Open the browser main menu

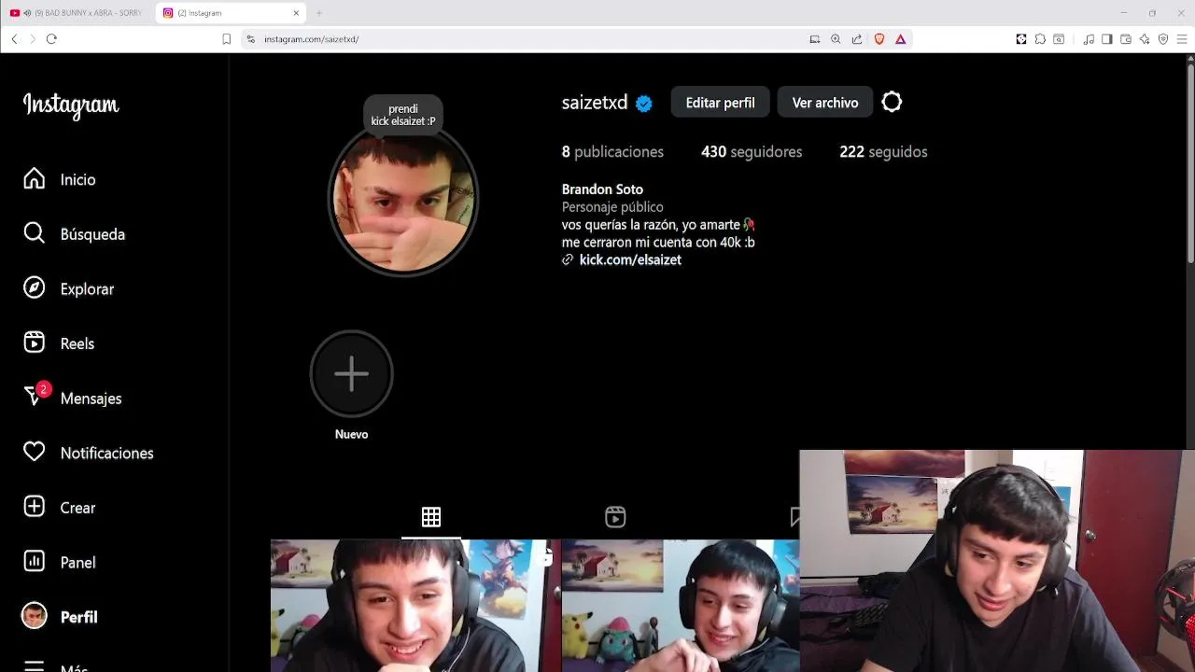point(1182,39)
